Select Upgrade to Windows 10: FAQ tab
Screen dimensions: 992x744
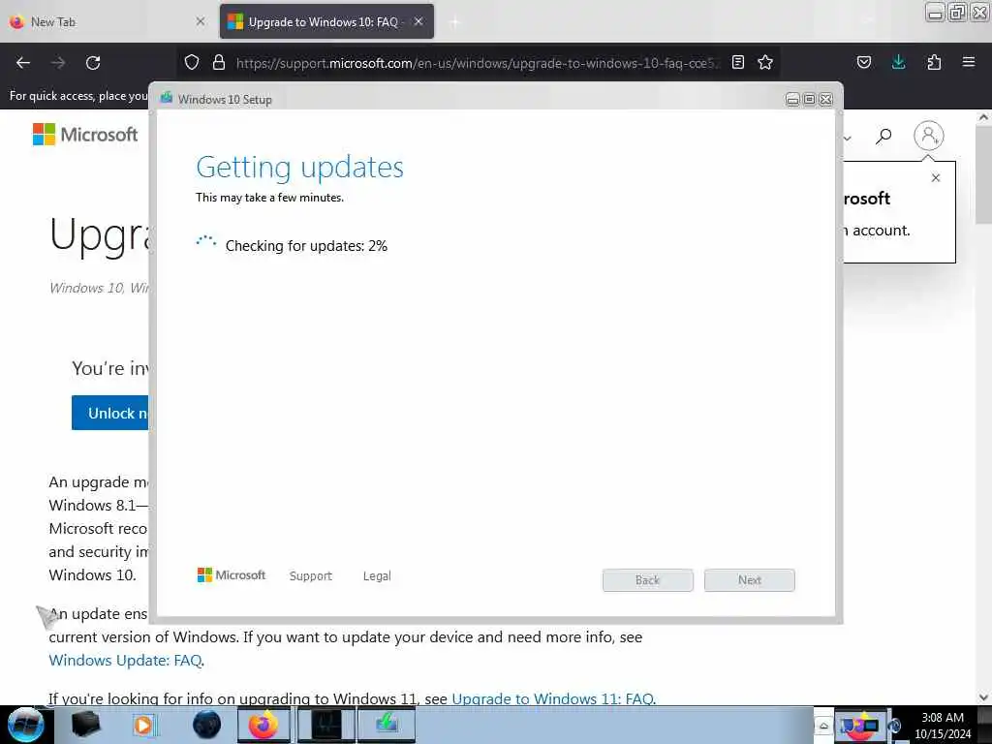[323, 21]
